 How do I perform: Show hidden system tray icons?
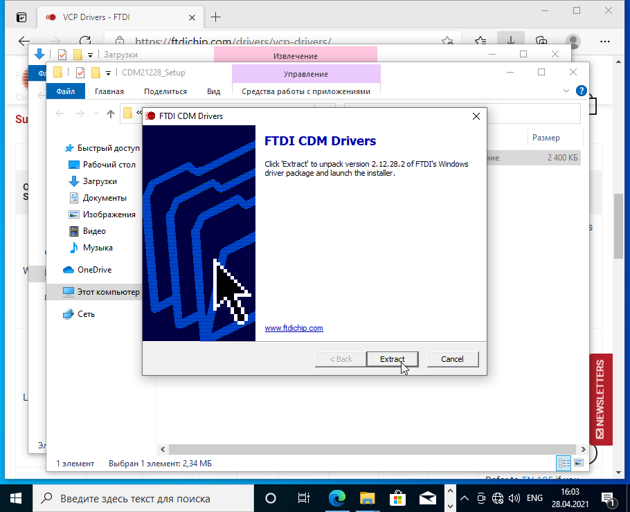pyautogui.click(x=465, y=498)
